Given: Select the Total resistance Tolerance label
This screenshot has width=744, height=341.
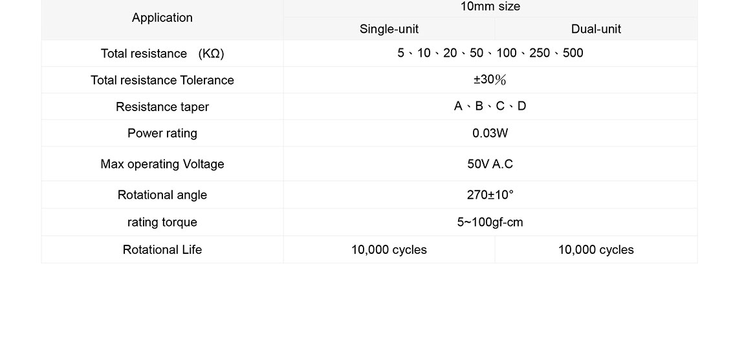Looking at the screenshot, I should (162, 80).
